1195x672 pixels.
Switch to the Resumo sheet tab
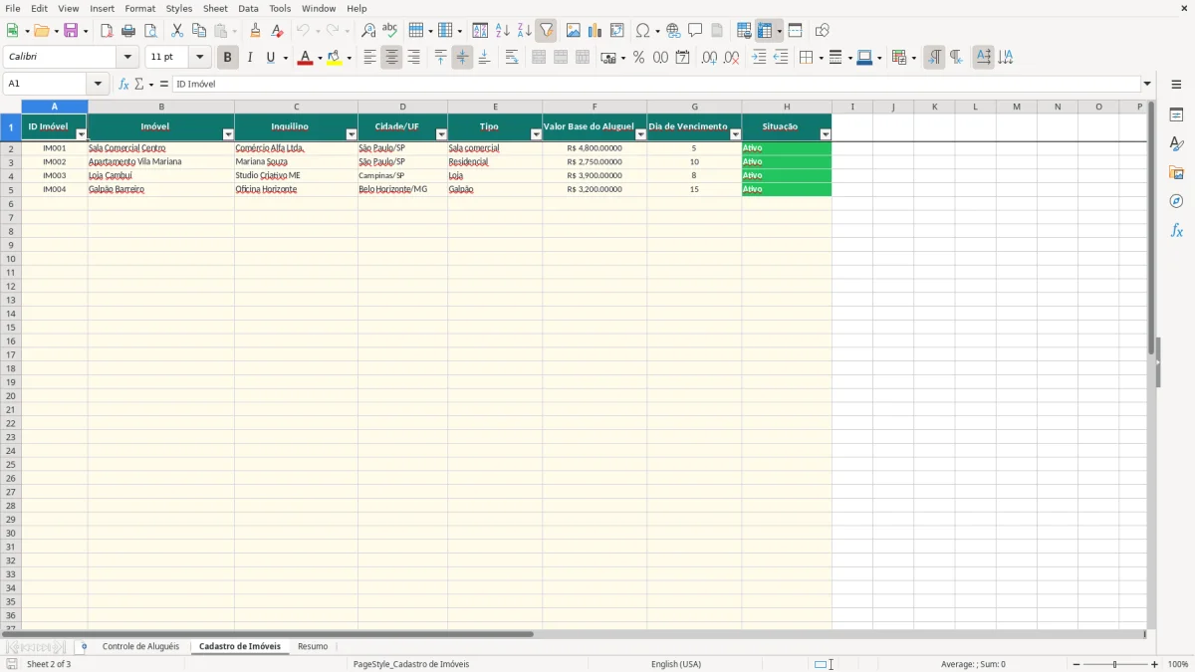coord(313,647)
